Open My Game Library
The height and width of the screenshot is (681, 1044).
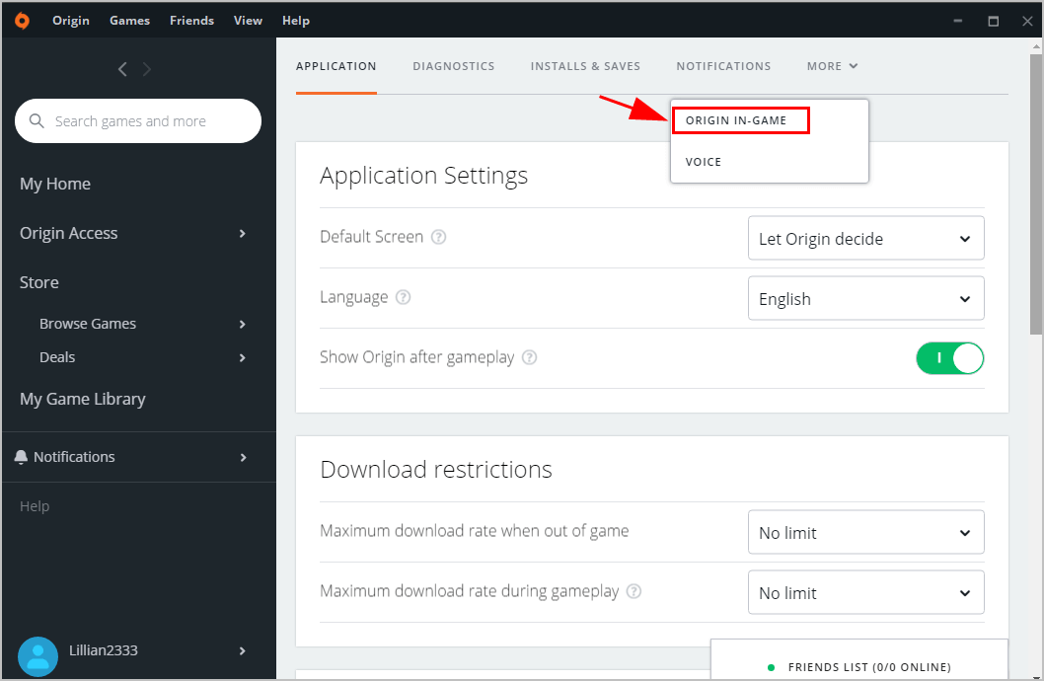[83, 399]
